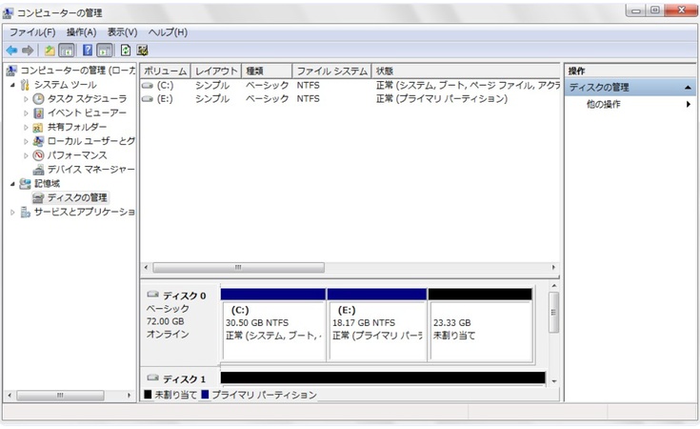Click the ディスク 0 disk icon

point(153,295)
